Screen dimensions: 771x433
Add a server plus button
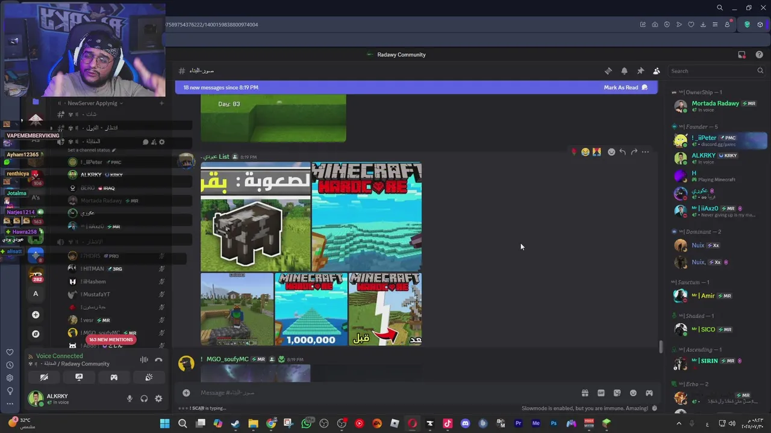tap(36, 315)
